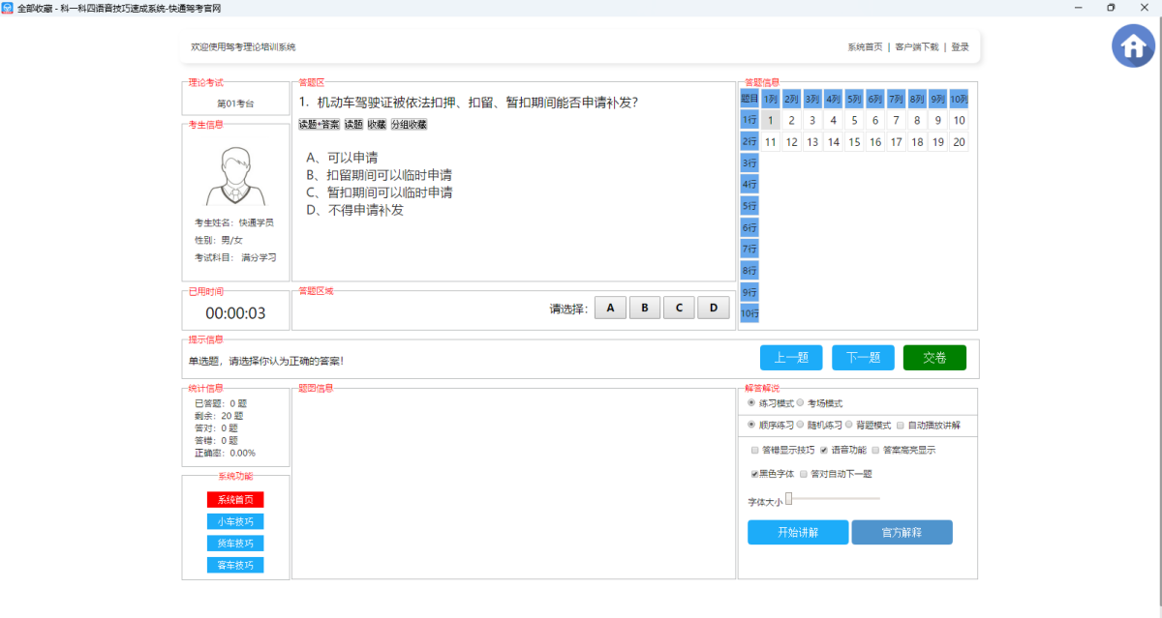1162x618 pixels.
Task: Submit the exam with 交卷 button
Action: 934,358
